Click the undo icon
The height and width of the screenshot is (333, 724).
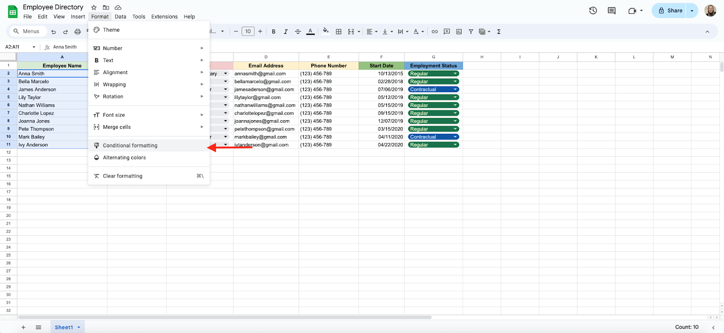coord(53,32)
